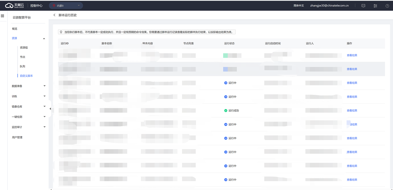Viewport: 393px width, 190px height.
Task: Expand the 训练 sidebar section
Action: (28, 96)
